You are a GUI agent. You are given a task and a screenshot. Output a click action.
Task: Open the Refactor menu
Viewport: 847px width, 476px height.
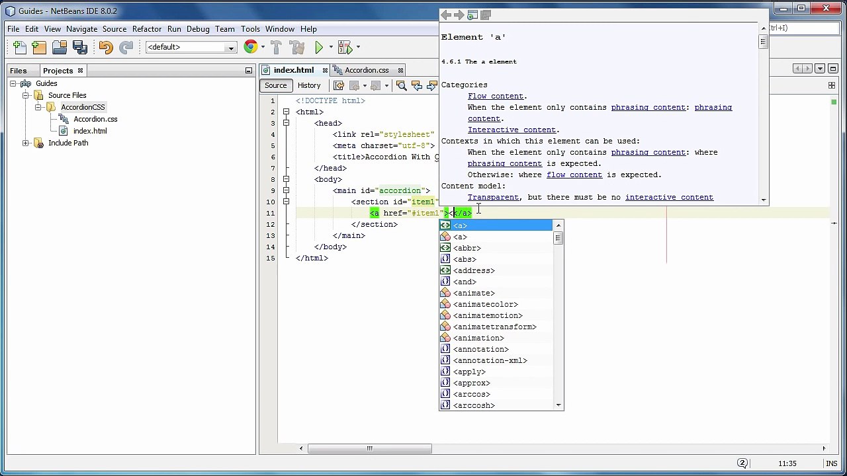[146, 29]
